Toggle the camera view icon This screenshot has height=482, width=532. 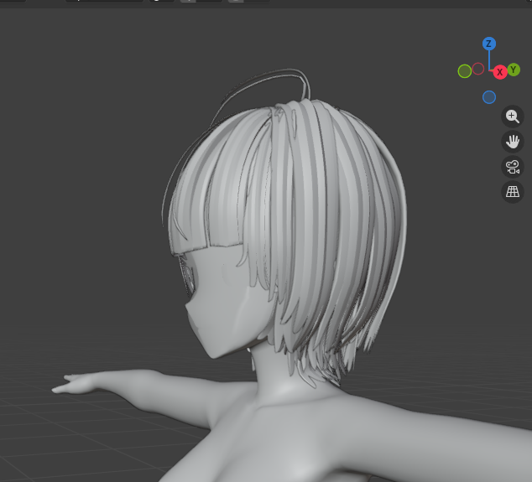513,167
